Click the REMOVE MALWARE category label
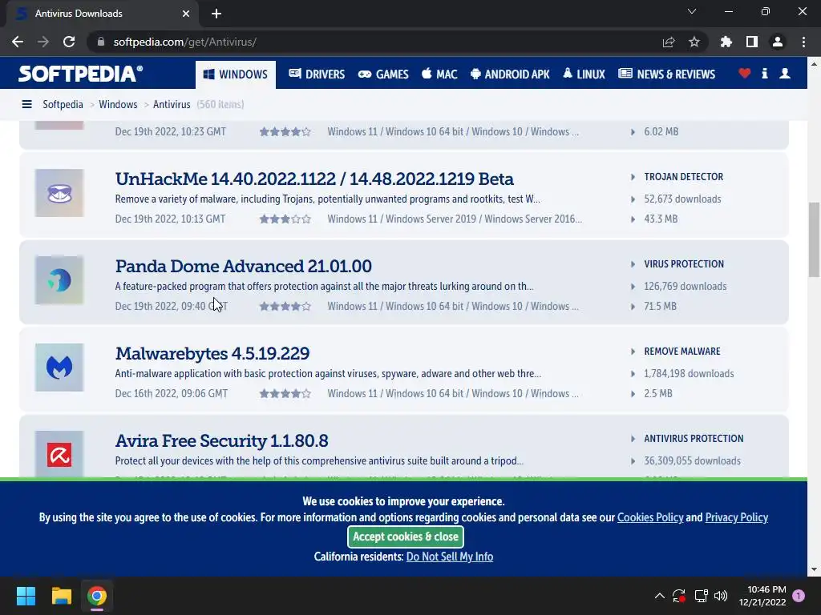 tap(682, 352)
